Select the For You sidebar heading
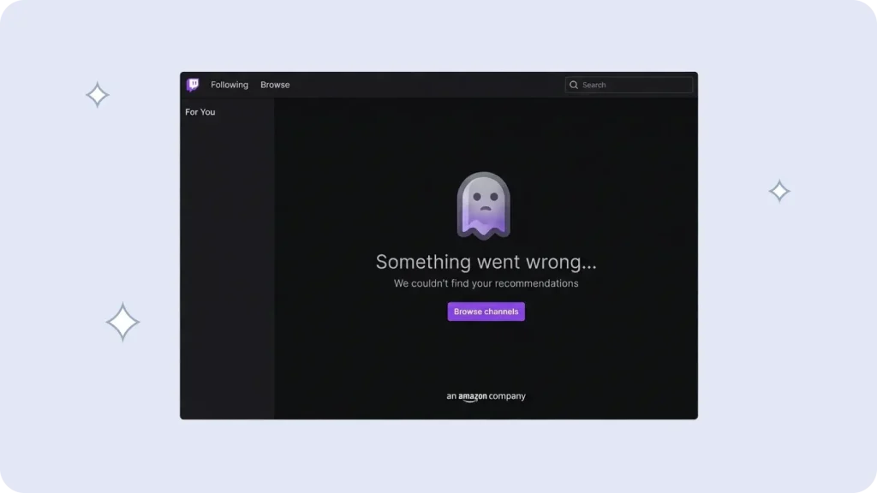Viewport: 877px width, 493px height. pyautogui.click(x=200, y=112)
